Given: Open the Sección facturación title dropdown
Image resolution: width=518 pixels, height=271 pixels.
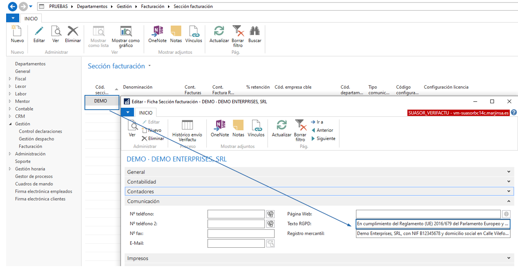Looking at the screenshot, I should [x=150, y=66].
